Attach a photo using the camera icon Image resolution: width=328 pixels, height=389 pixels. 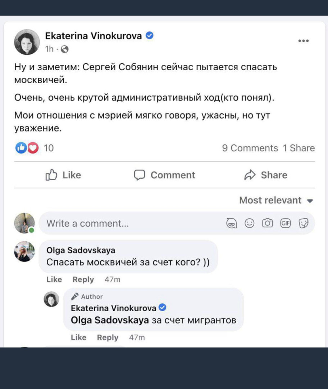(267, 224)
